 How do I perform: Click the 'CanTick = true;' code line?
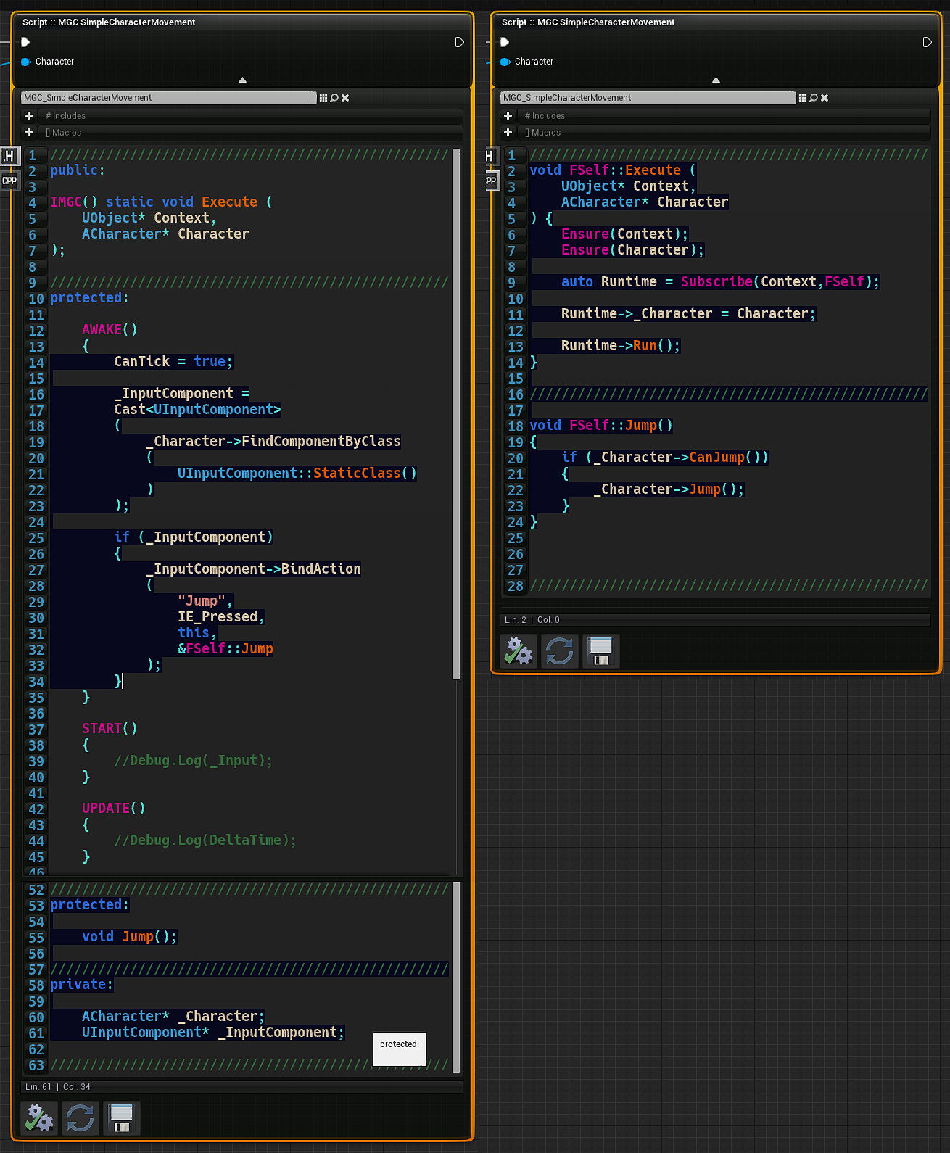173,361
